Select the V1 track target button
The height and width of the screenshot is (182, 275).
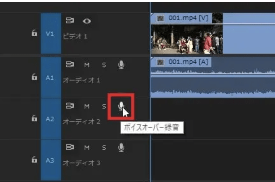[x=50, y=33]
